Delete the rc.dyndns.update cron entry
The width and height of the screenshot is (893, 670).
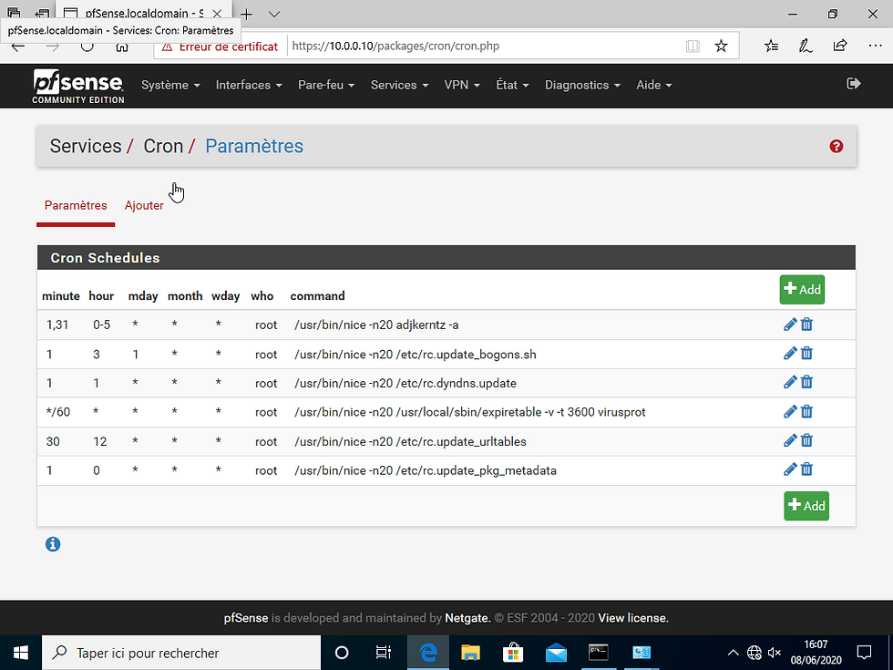806,382
